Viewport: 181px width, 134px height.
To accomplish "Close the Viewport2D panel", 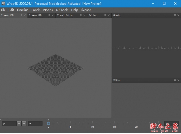I will coord(52,15).
